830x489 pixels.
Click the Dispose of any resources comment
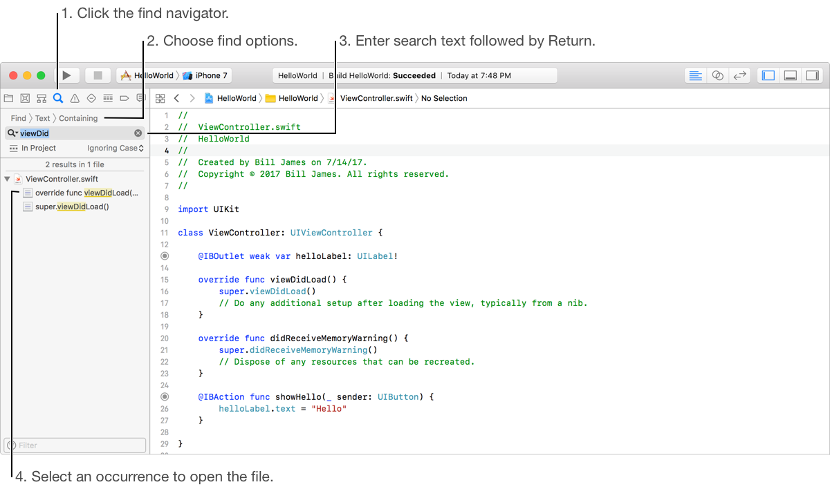coord(347,362)
